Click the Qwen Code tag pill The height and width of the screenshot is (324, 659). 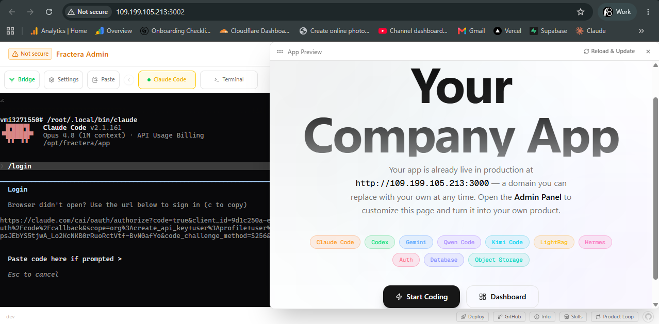(x=459, y=242)
